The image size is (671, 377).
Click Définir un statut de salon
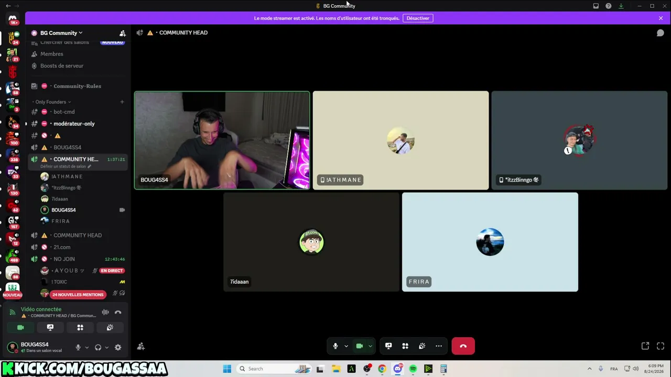[63, 167]
